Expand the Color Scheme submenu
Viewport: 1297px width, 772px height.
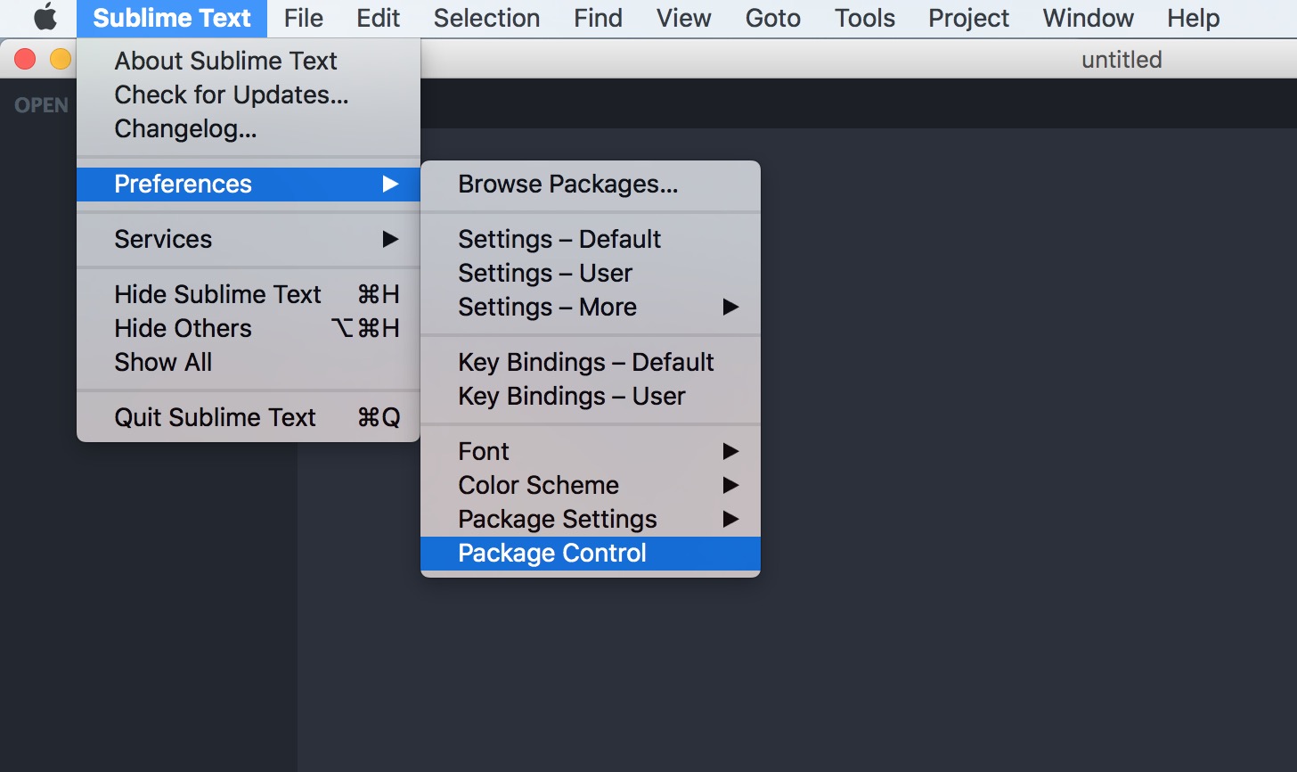(590, 485)
